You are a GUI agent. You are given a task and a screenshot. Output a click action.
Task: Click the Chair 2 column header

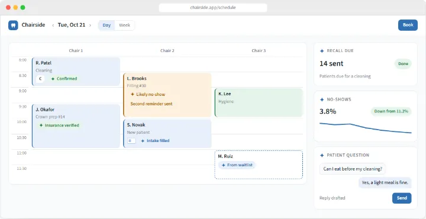coord(167,50)
